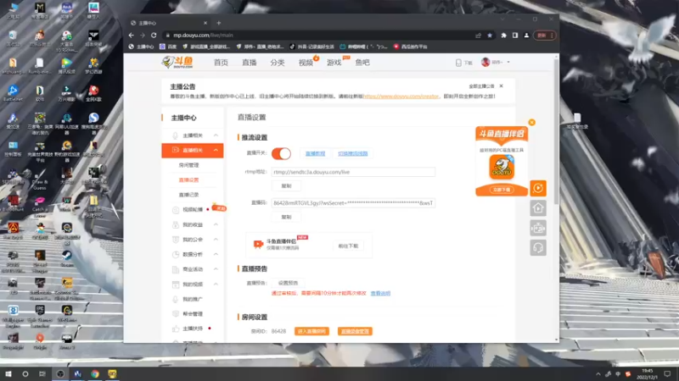
Task: Open 直播记录 in the sidebar
Action: [x=188, y=195]
